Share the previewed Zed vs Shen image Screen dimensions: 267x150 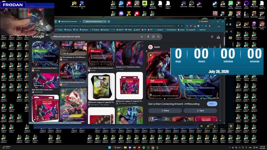(165, 110)
